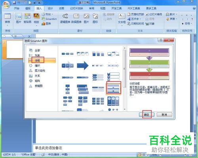Insert clip art with 剪贴画 icon
This screenshot has width=198, height=158.
point(27,18)
